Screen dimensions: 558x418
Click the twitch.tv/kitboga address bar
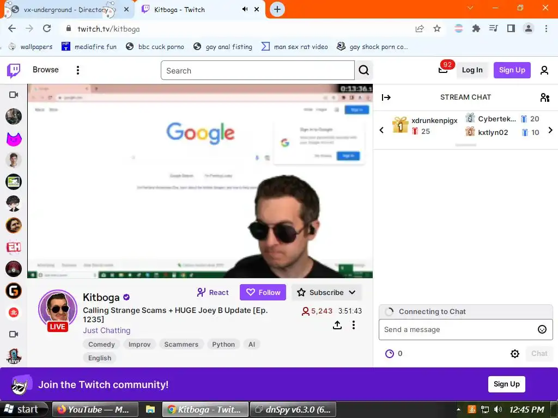tap(108, 29)
